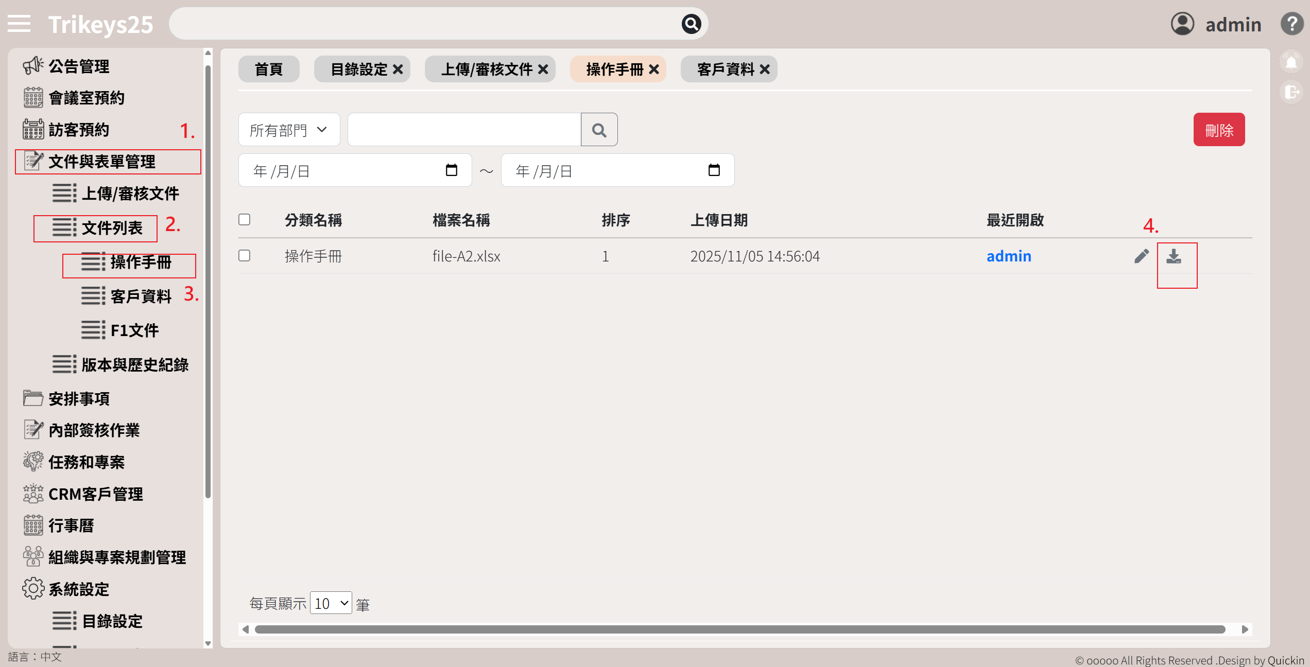Image resolution: width=1310 pixels, height=667 pixels.
Task: Click the search magnifier in top bar
Action: pos(691,24)
